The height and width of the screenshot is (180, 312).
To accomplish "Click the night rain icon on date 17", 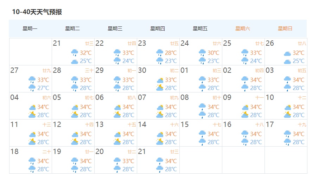I will (287, 142).
